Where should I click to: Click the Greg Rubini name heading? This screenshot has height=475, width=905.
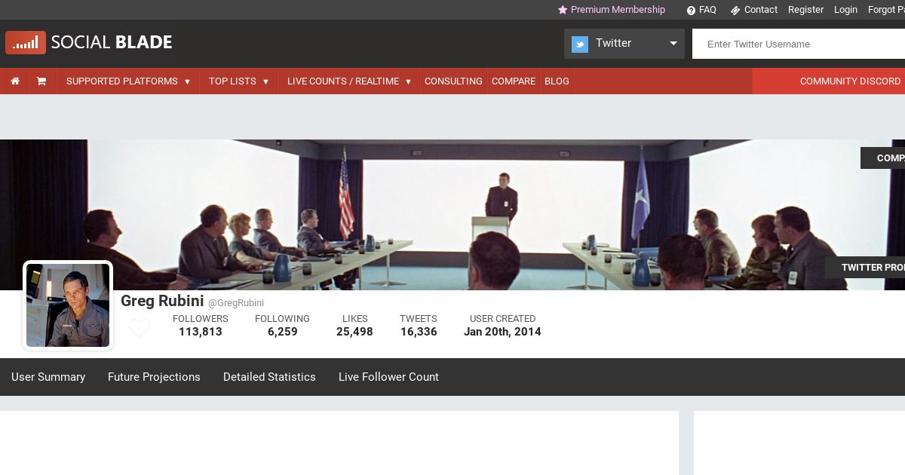click(162, 301)
